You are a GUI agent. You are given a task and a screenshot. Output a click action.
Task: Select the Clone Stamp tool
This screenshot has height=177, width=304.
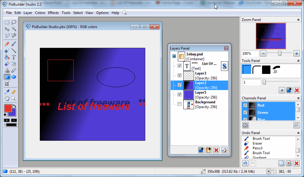[7, 70]
